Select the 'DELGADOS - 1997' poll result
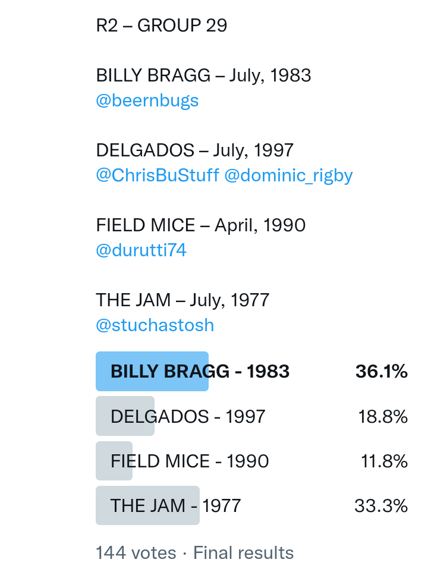This screenshot has height=575, width=428. tap(188, 416)
